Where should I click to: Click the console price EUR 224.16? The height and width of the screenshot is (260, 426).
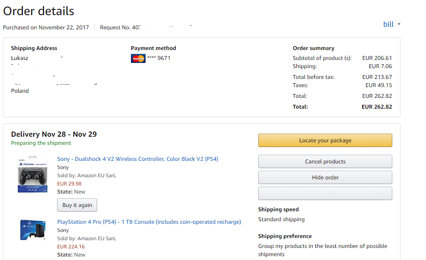pos(71,247)
